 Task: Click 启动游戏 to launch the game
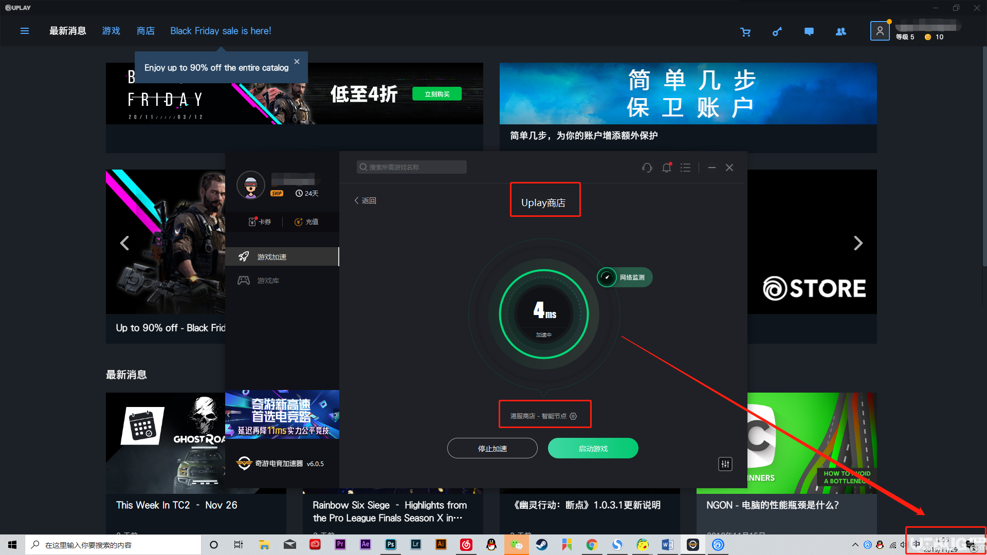(x=593, y=449)
